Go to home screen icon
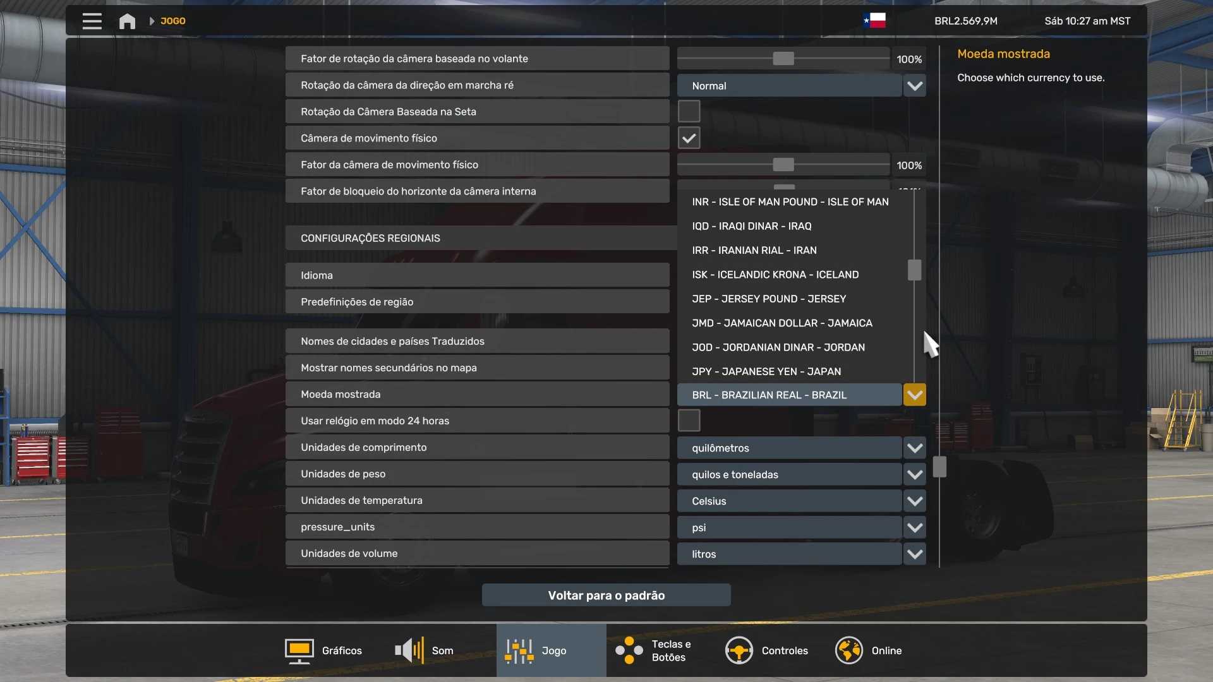 click(127, 21)
